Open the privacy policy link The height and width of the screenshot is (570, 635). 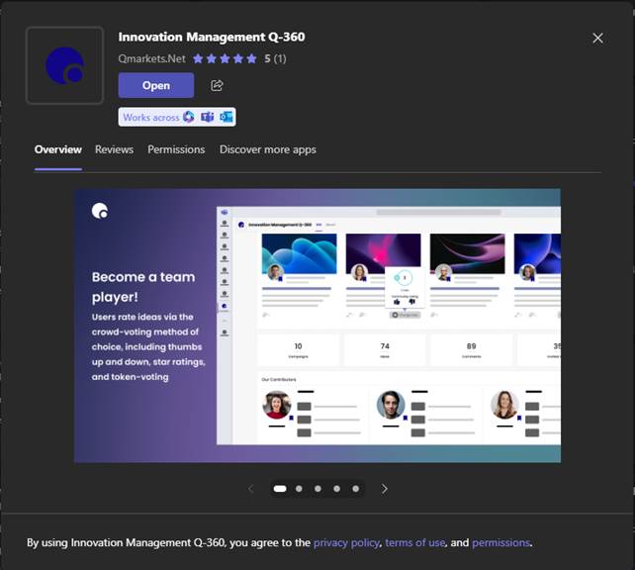pos(346,543)
